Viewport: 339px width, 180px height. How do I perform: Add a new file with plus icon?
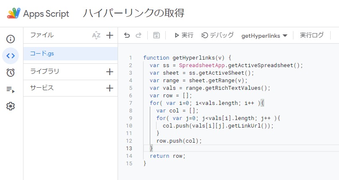pos(110,36)
